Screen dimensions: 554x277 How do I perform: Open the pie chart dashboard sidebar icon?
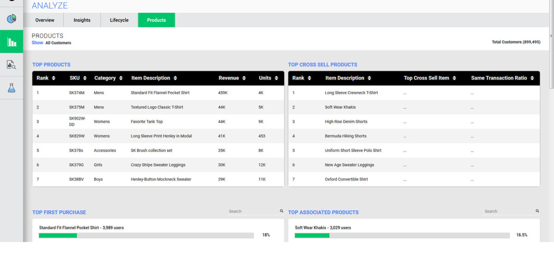(12, 19)
